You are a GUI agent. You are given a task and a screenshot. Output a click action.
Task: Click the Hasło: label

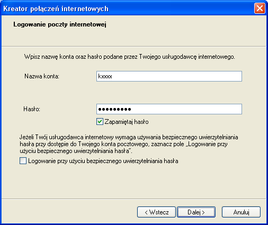(32, 109)
